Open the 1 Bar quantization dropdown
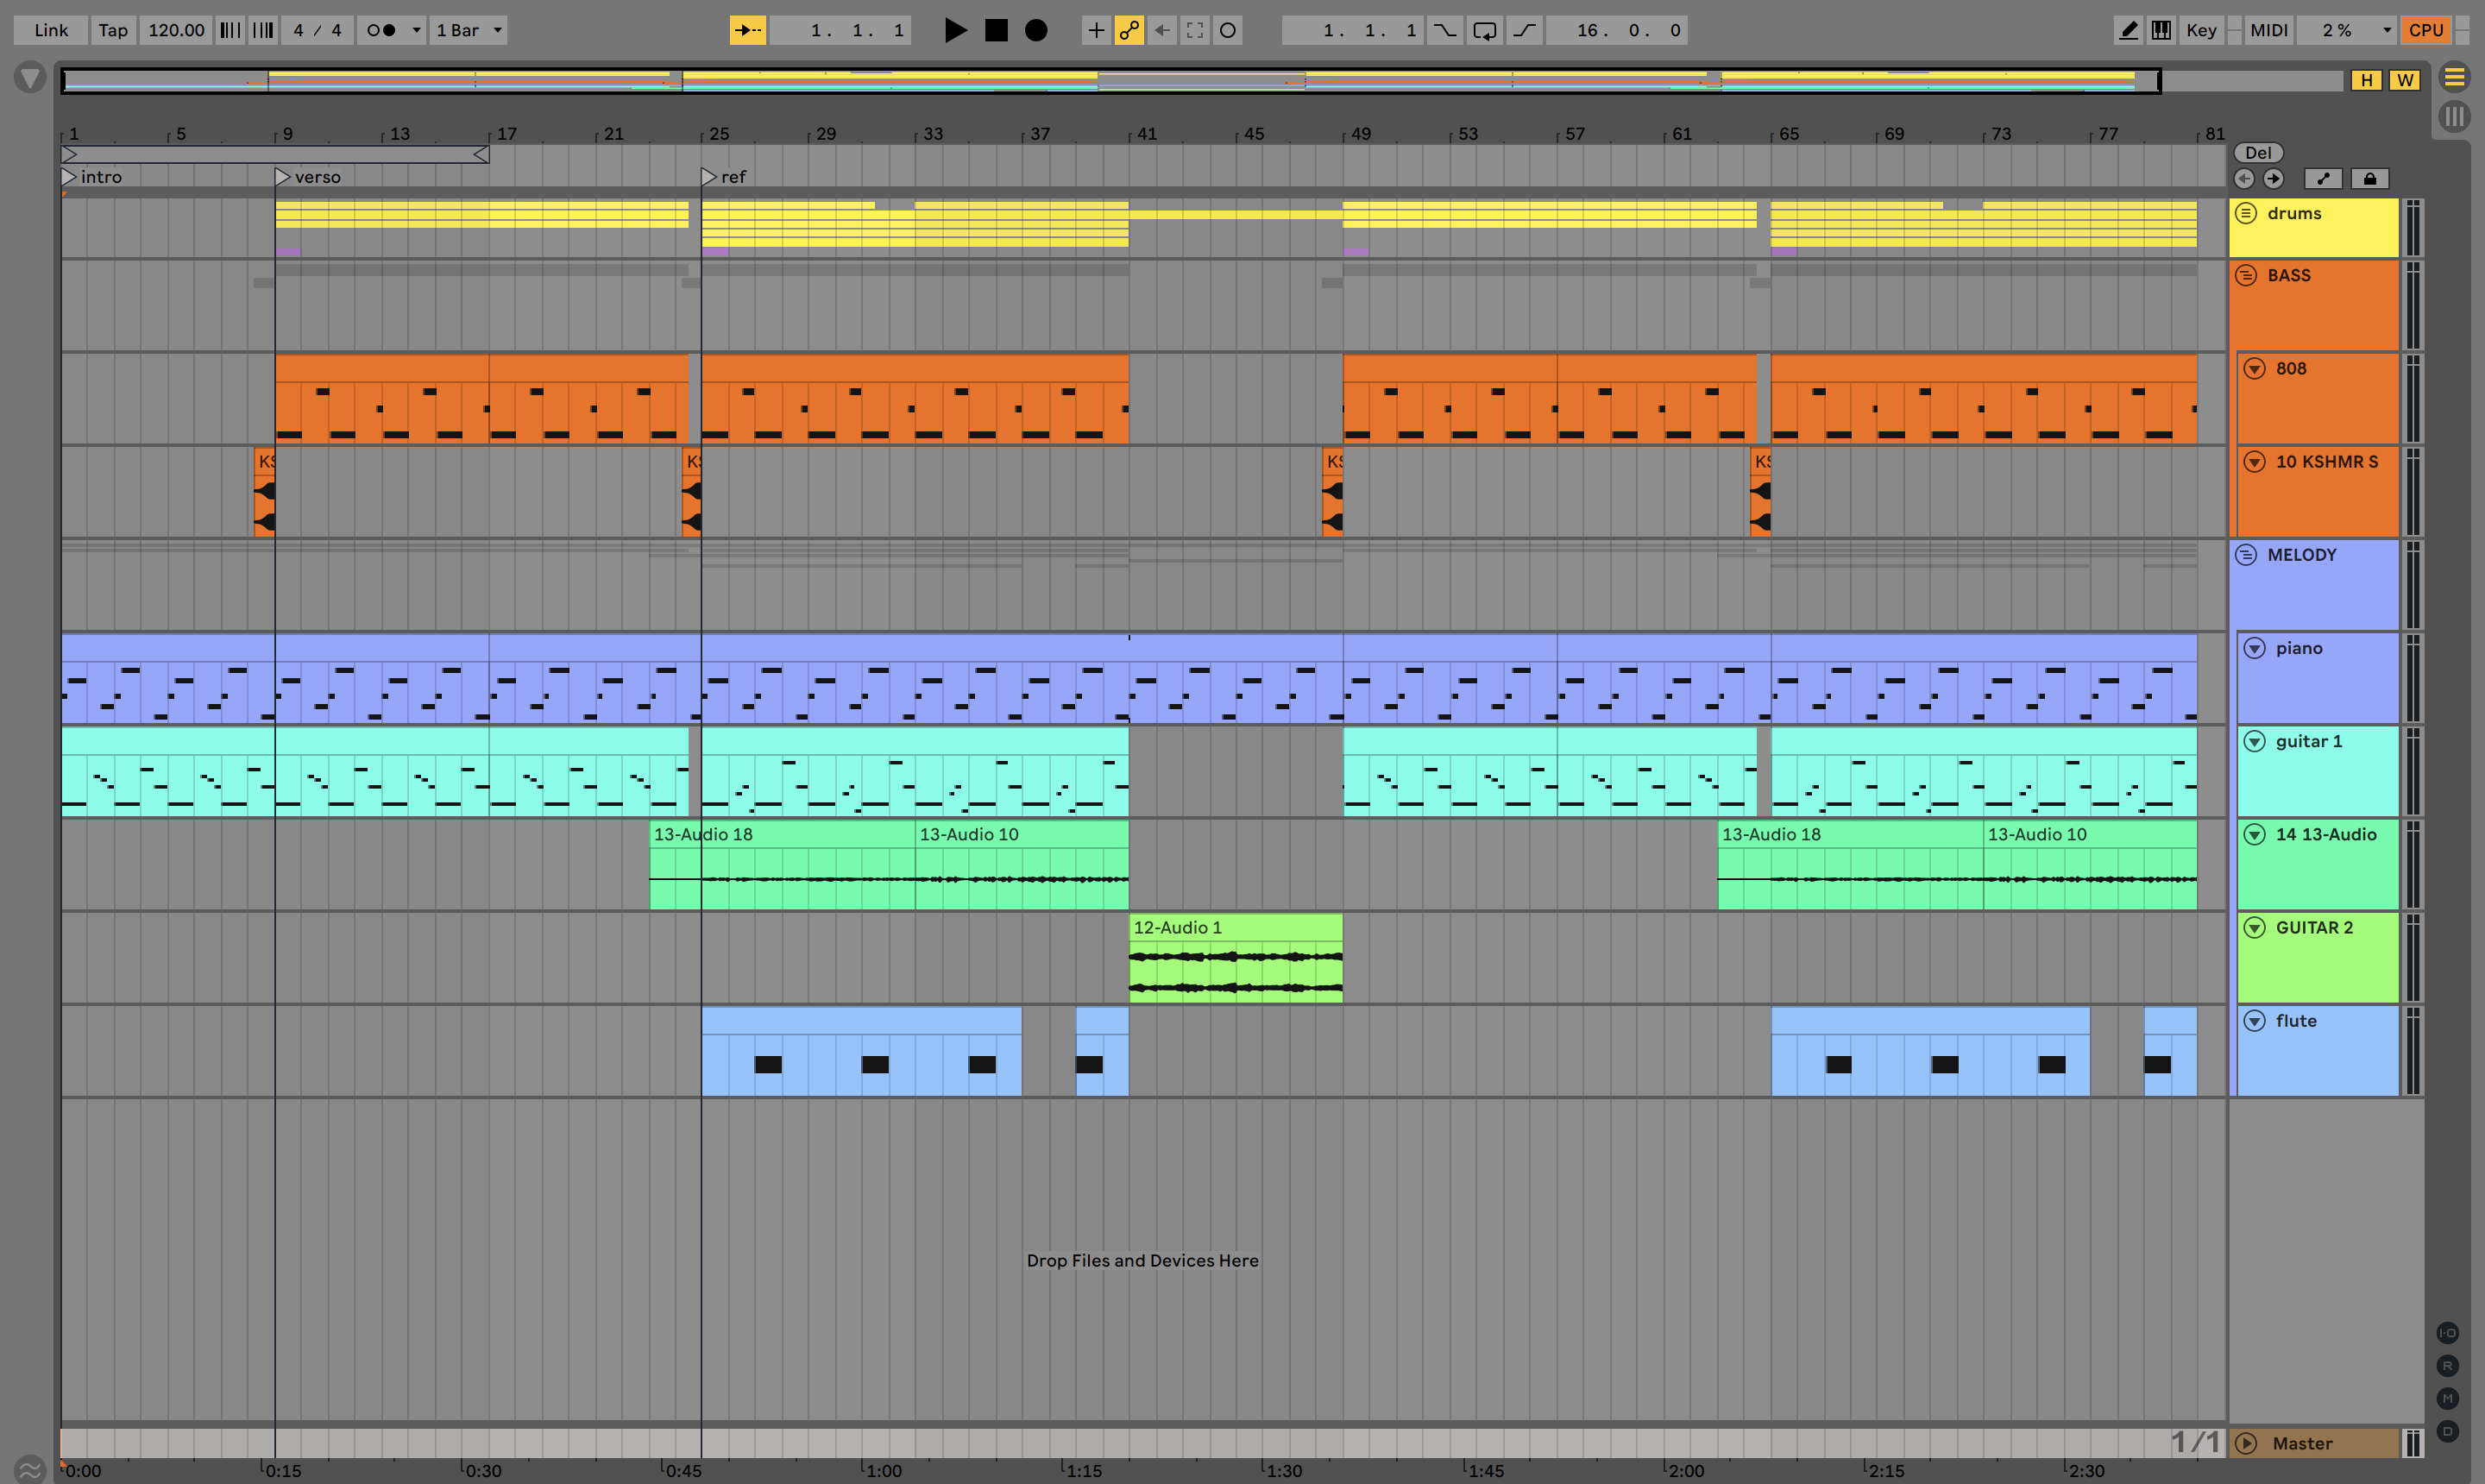 (x=469, y=30)
